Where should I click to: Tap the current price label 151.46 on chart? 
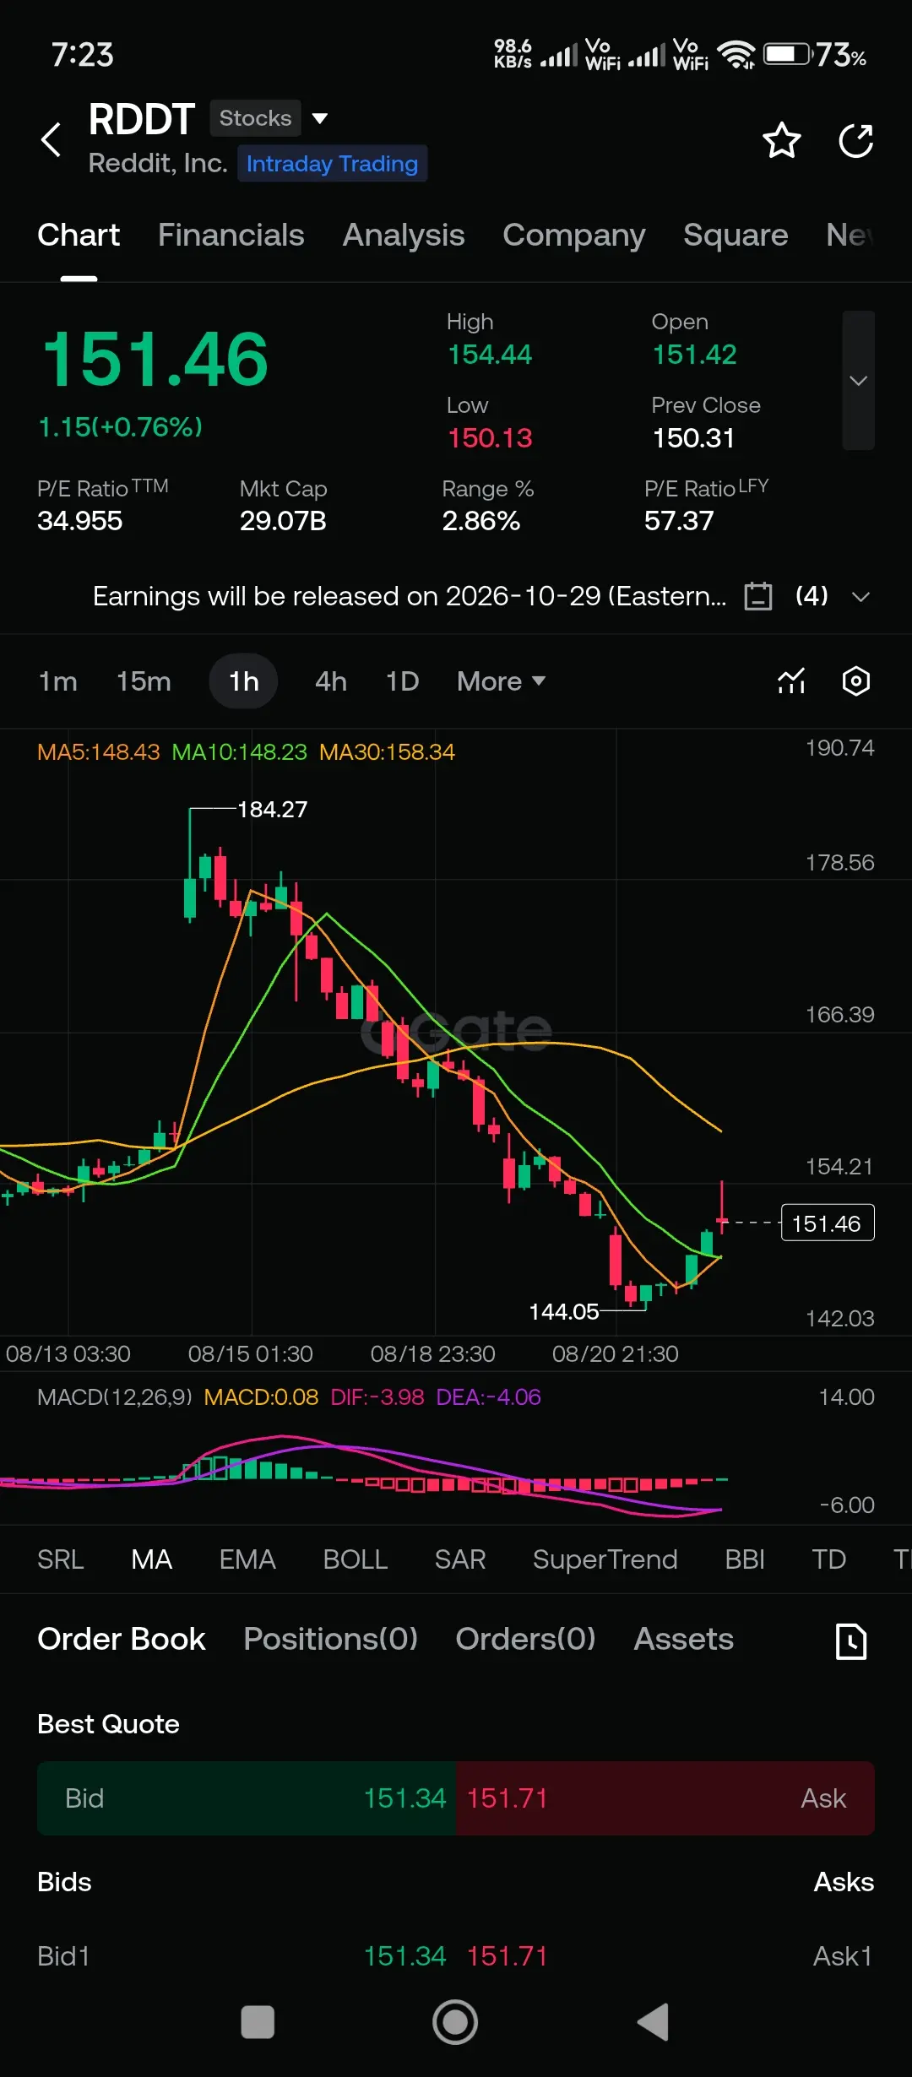tap(827, 1223)
